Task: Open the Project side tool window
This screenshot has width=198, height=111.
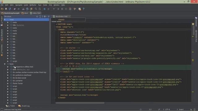Action: (x=2, y=21)
